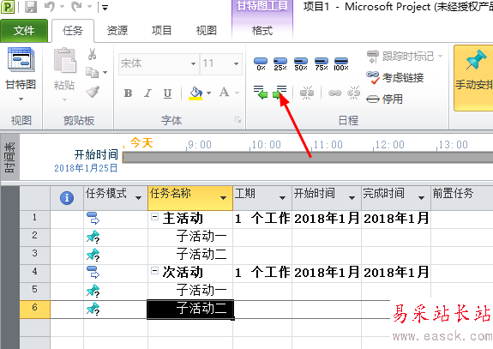The height and width of the screenshot is (349, 493).
Task: Click the 粘贴 (Paste) clipboard icon
Action: pos(64,60)
